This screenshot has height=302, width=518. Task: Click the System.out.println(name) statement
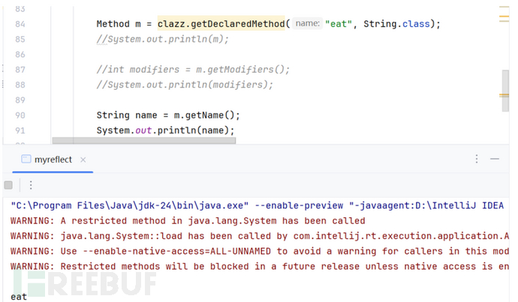(x=165, y=130)
